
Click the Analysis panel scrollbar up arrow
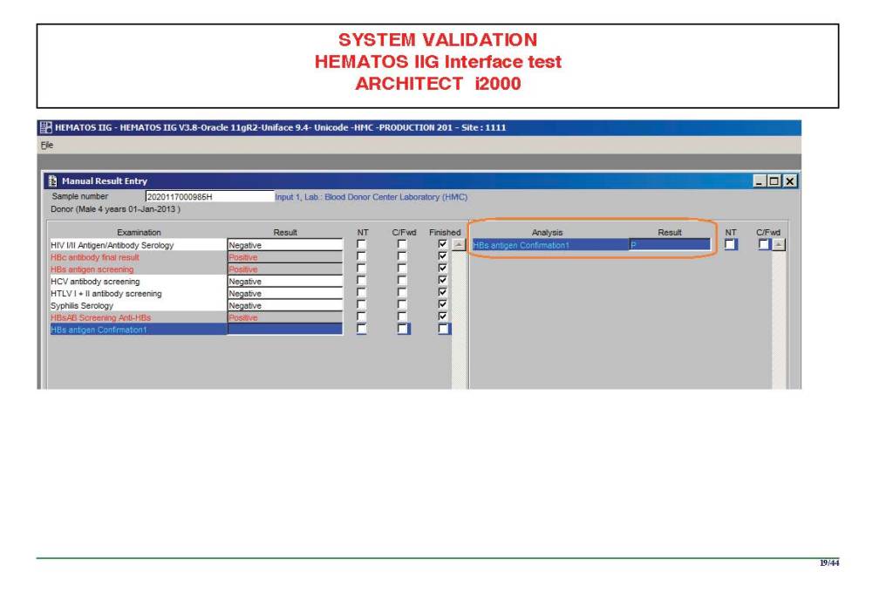click(x=778, y=246)
